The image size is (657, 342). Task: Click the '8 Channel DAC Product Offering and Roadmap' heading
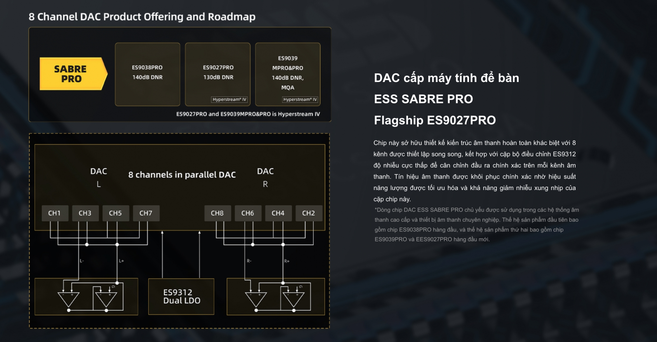pos(142,17)
